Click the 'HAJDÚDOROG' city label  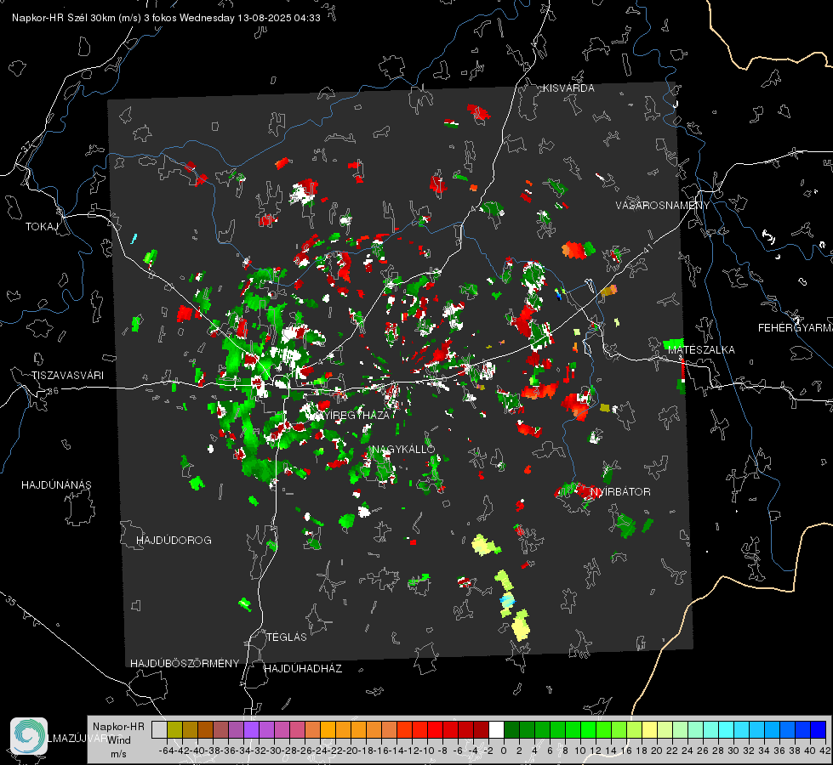[174, 541]
